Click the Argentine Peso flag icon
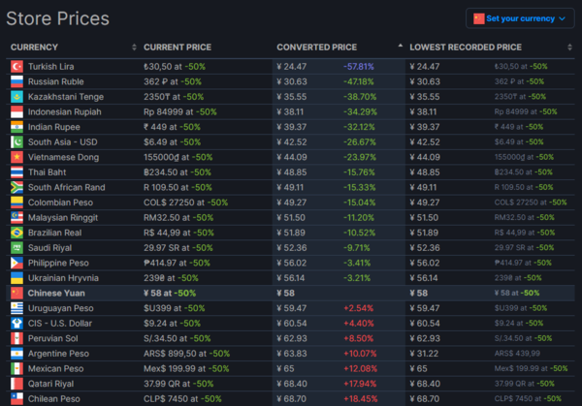This screenshot has width=582, height=406. [16, 354]
